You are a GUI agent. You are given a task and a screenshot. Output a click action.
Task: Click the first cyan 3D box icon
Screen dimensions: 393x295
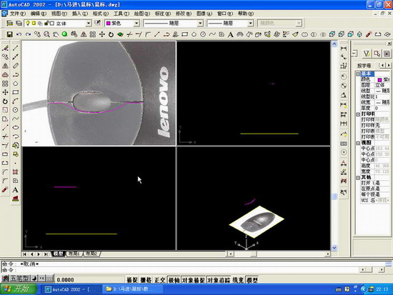tap(332, 34)
